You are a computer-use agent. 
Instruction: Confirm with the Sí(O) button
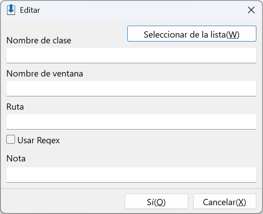[x=156, y=202]
